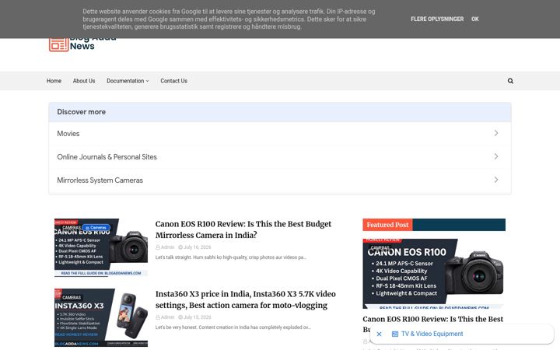Click the TV & Video Equipment ad icon
560x350 pixels.
[x=394, y=334]
